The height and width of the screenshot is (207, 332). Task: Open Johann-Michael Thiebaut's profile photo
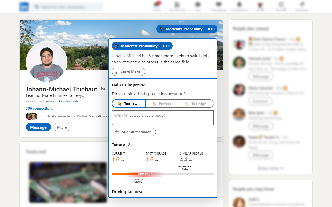(x=47, y=62)
